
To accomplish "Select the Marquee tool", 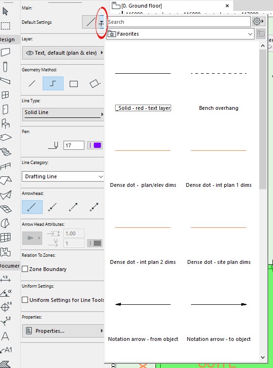I will pyautogui.click(x=5, y=26).
